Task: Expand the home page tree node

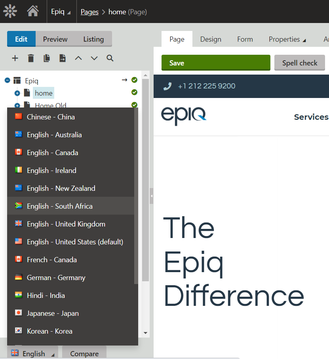Action: point(17,93)
